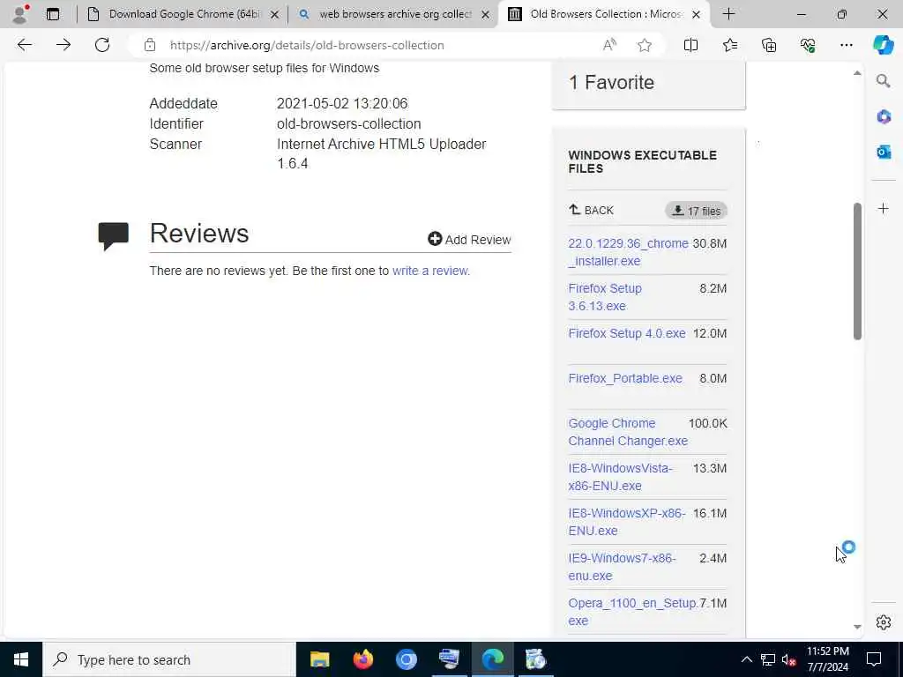Click the scrollbar down arrow
This screenshot has height=677, width=903.
click(857, 627)
